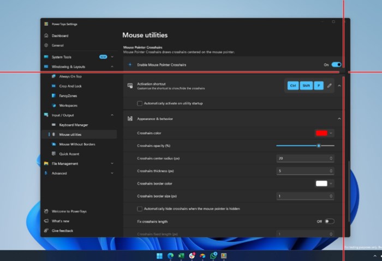
Task: Expand the System Tools section chevron
Action: click(x=112, y=57)
